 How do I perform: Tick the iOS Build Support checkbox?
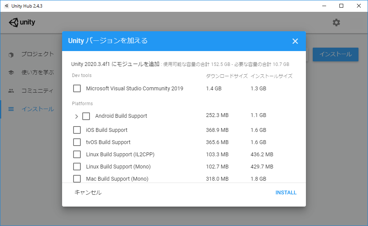(x=77, y=130)
